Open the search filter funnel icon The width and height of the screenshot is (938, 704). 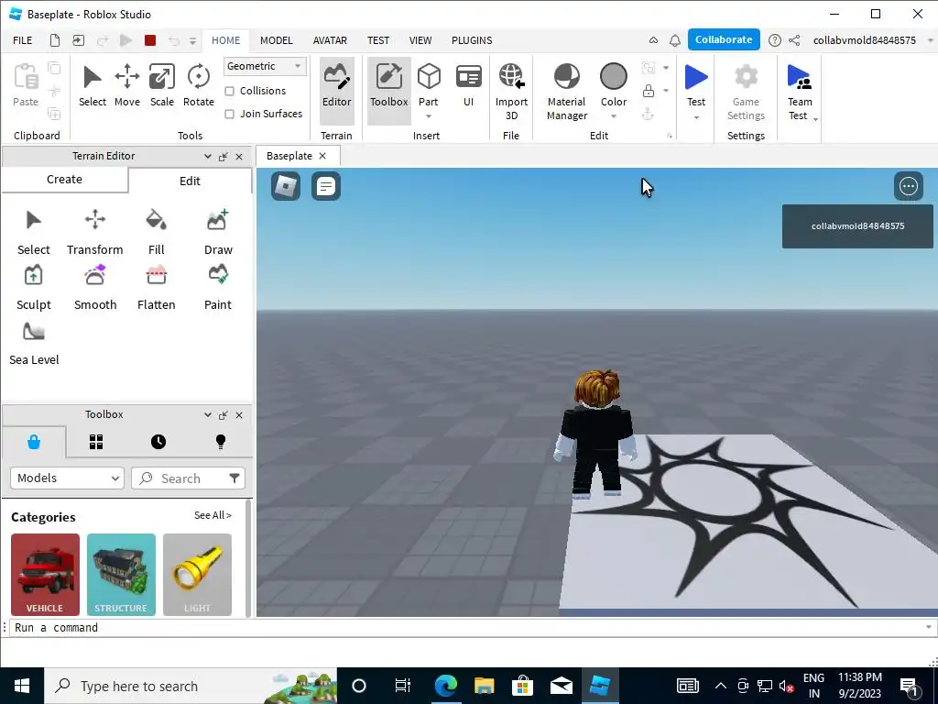[x=234, y=478]
